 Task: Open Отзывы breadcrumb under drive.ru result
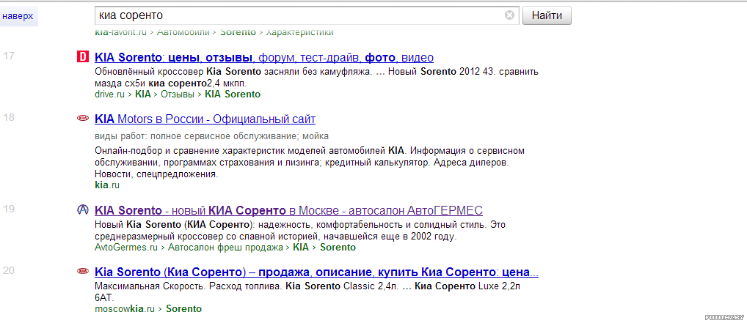pyautogui.click(x=178, y=94)
